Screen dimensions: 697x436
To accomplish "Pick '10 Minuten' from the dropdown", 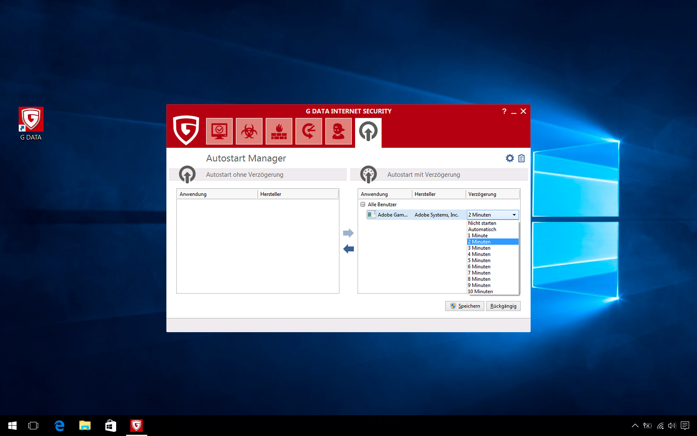I will pyautogui.click(x=480, y=291).
